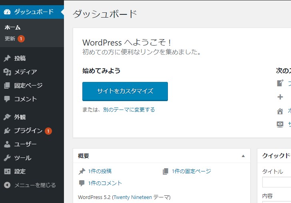
Task: Click the plug icon beside プラグイン
Action: pyautogui.click(x=7, y=131)
